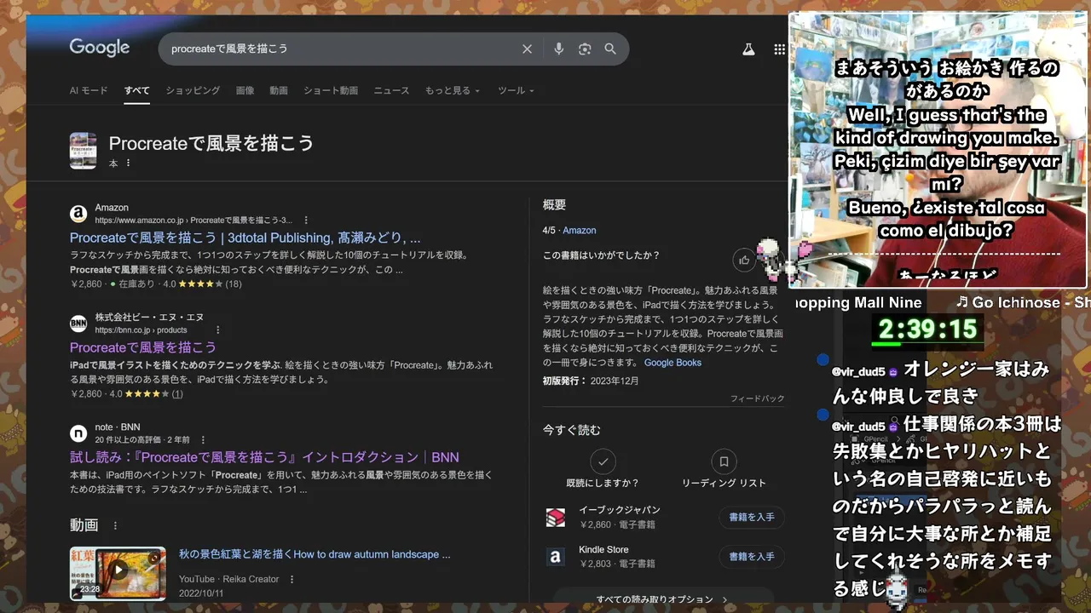Image resolution: width=1091 pixels, height=613 pixels.
Task: Click the 2:39:15 stream timer
Action: coord(927,329)
